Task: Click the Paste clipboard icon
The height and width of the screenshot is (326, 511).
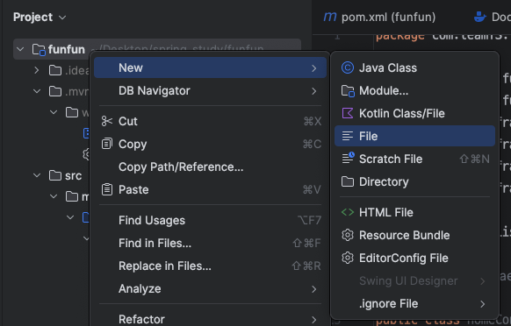Action: (x=107, y=189)
